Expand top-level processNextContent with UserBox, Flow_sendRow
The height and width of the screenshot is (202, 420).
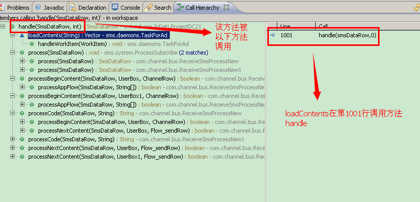coord(12,148)
